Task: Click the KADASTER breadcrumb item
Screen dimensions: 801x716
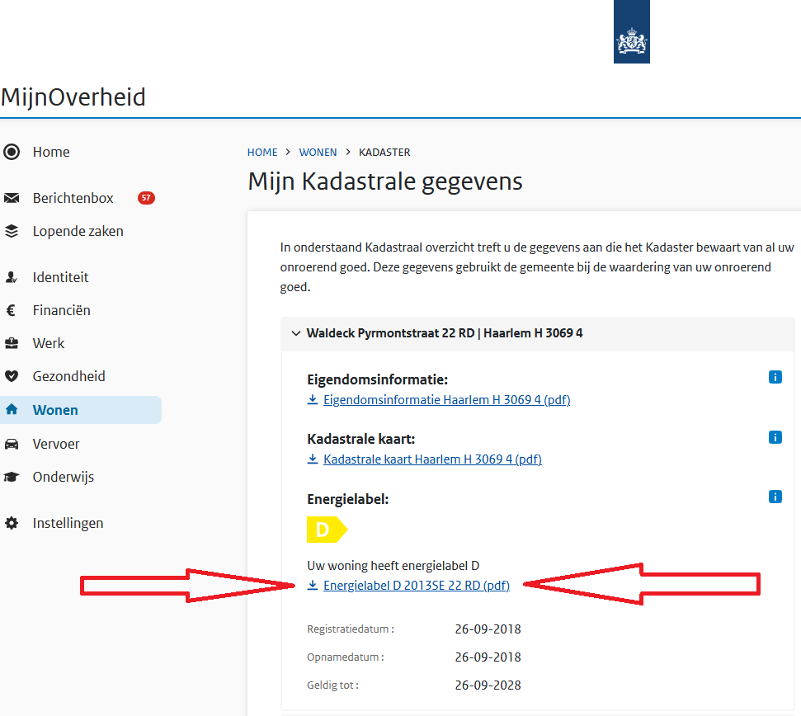Action: coord(384,152)
